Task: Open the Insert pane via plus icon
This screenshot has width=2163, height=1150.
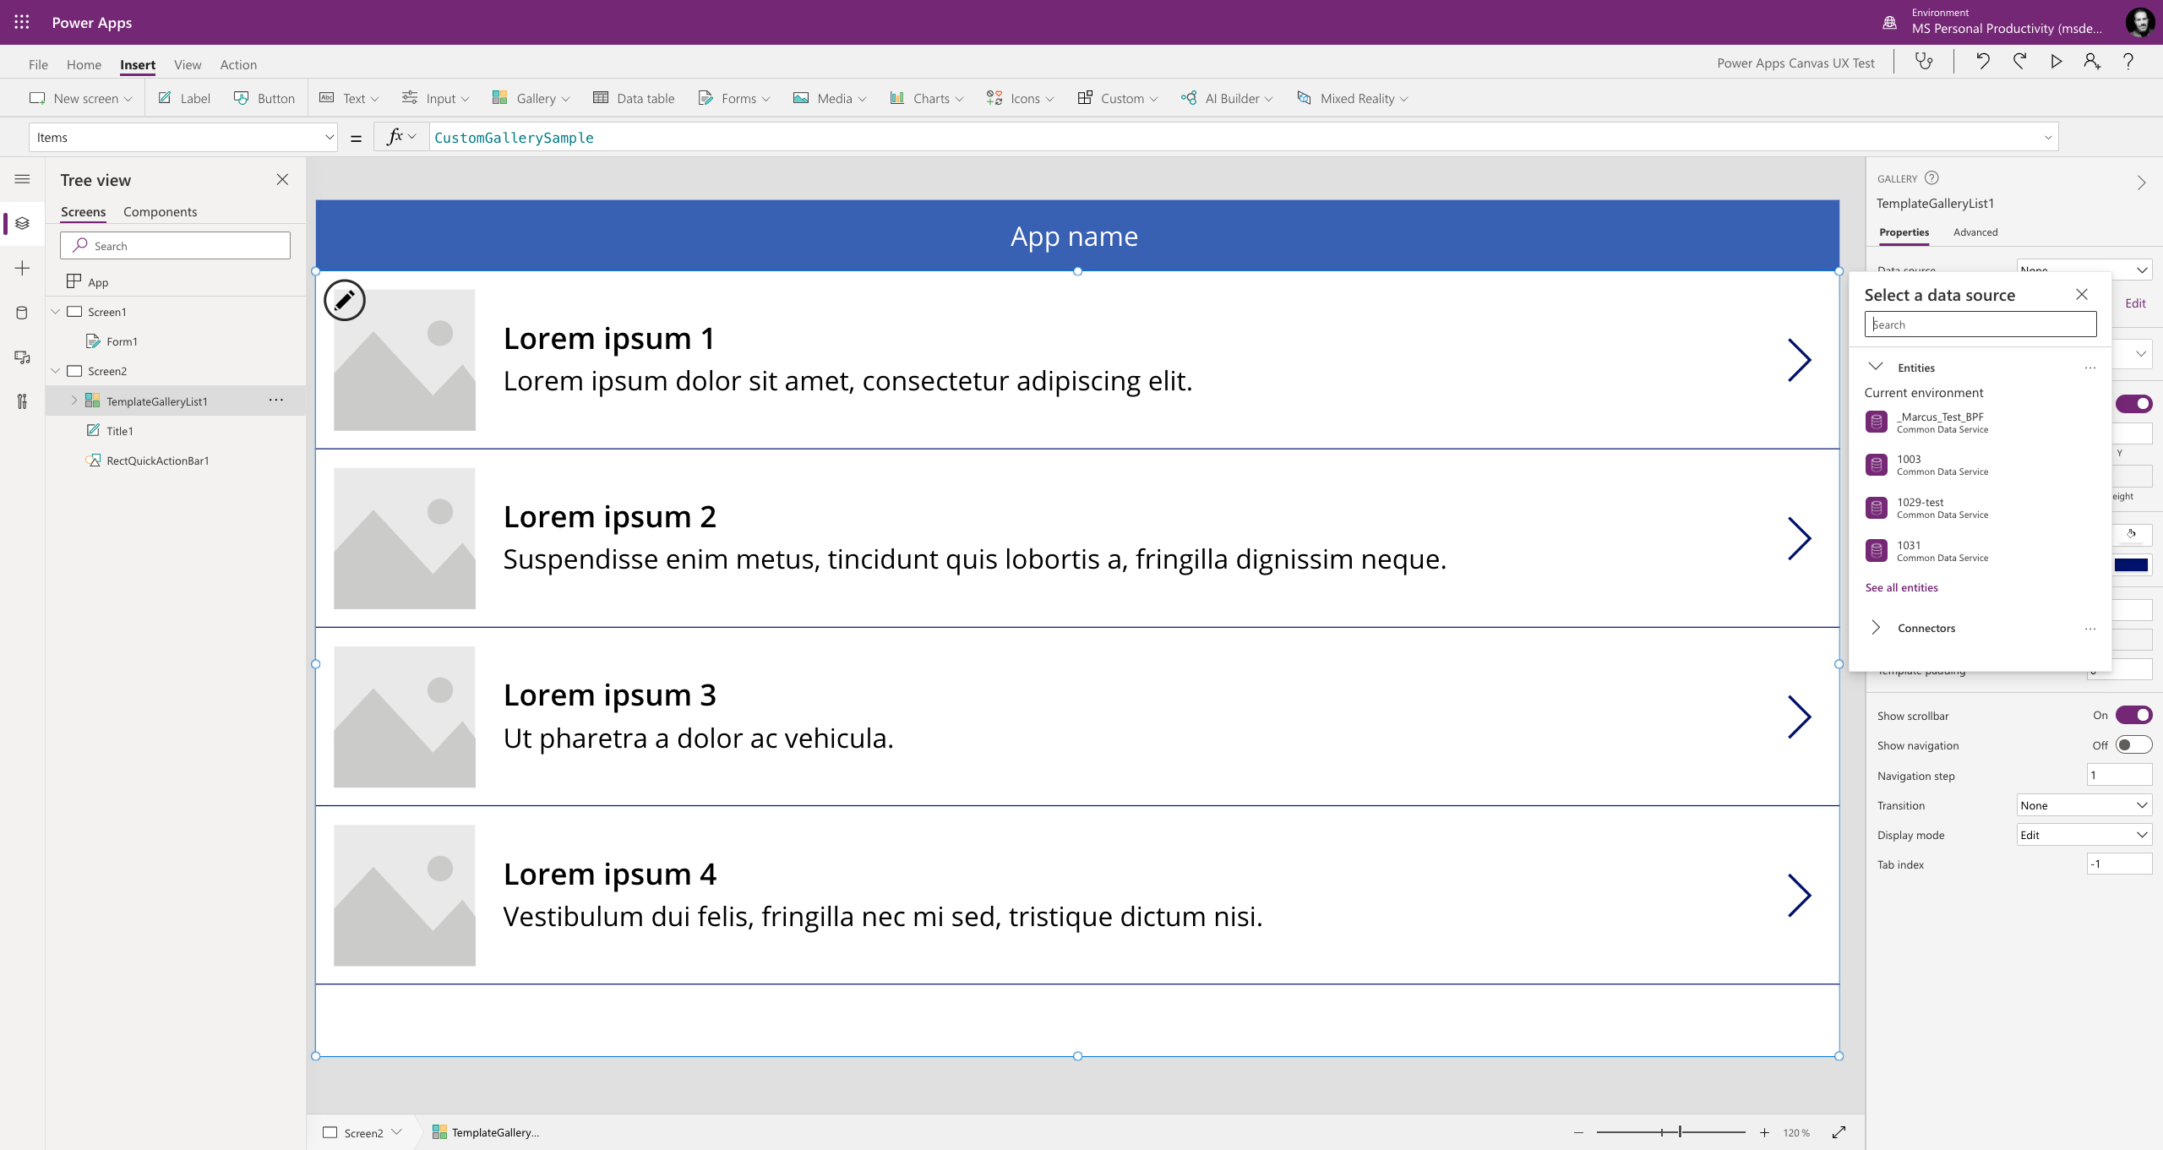Action: [x=21, y=268]
